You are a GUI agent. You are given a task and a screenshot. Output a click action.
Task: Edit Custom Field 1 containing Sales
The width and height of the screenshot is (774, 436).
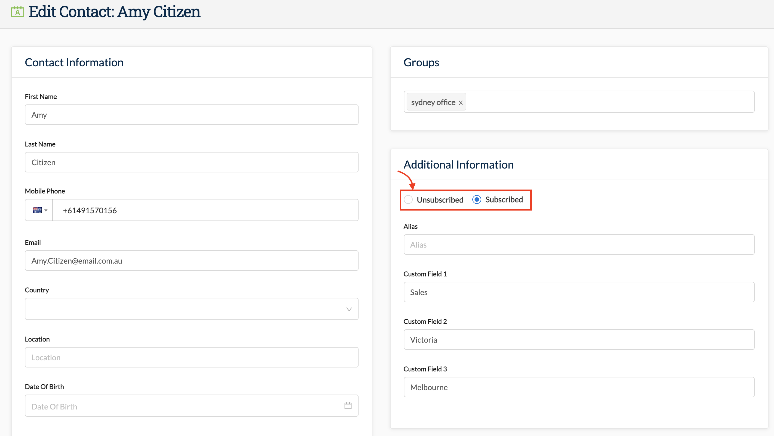579,292
